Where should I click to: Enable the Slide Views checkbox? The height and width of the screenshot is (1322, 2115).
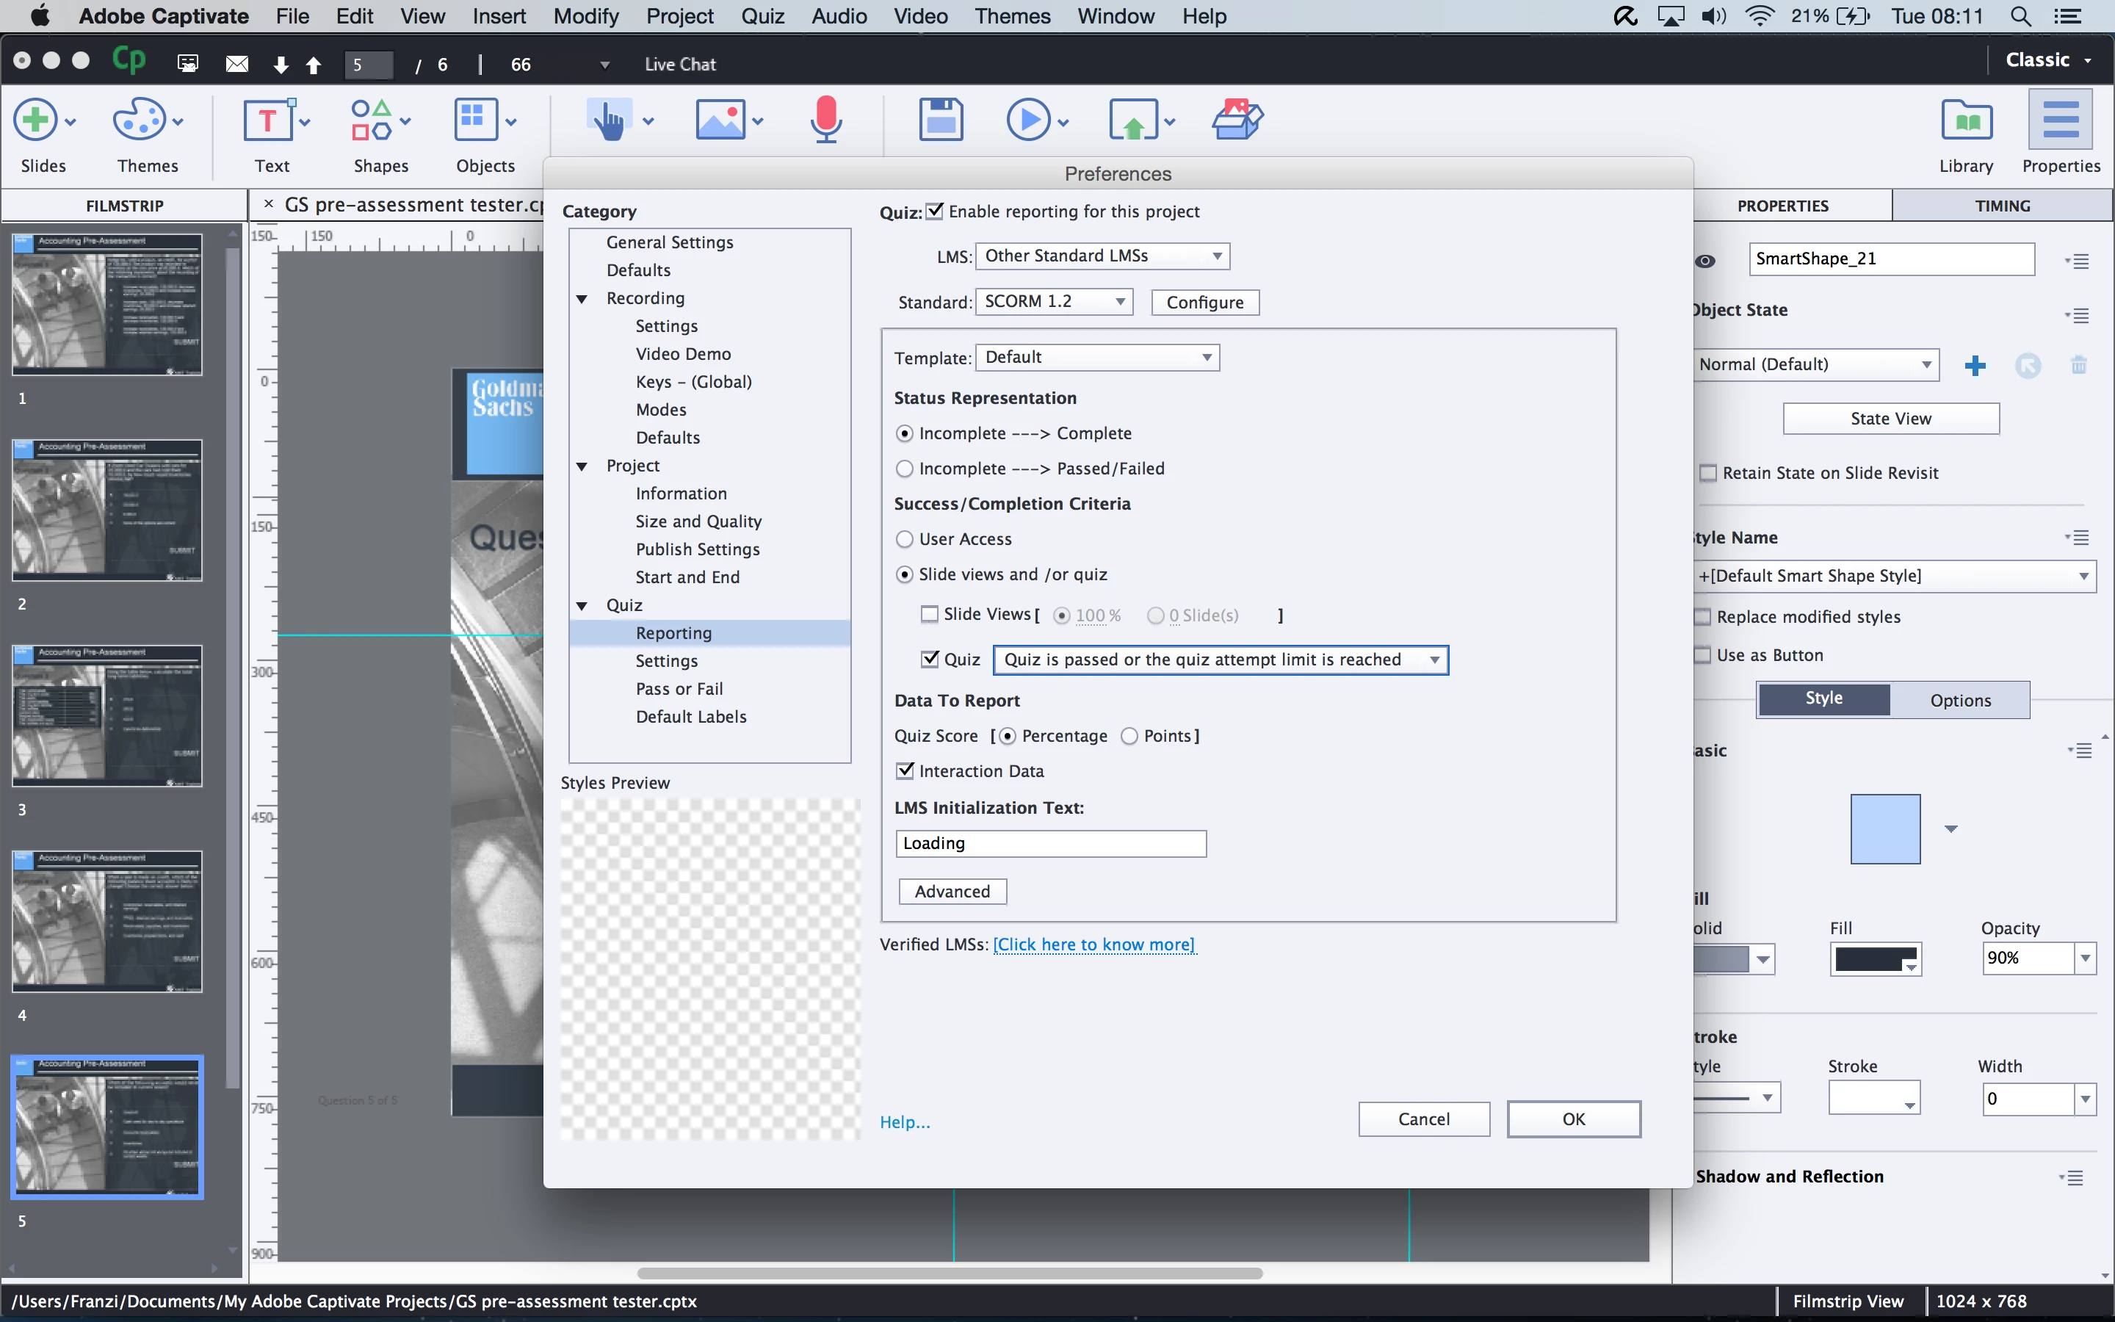(930, 615)
